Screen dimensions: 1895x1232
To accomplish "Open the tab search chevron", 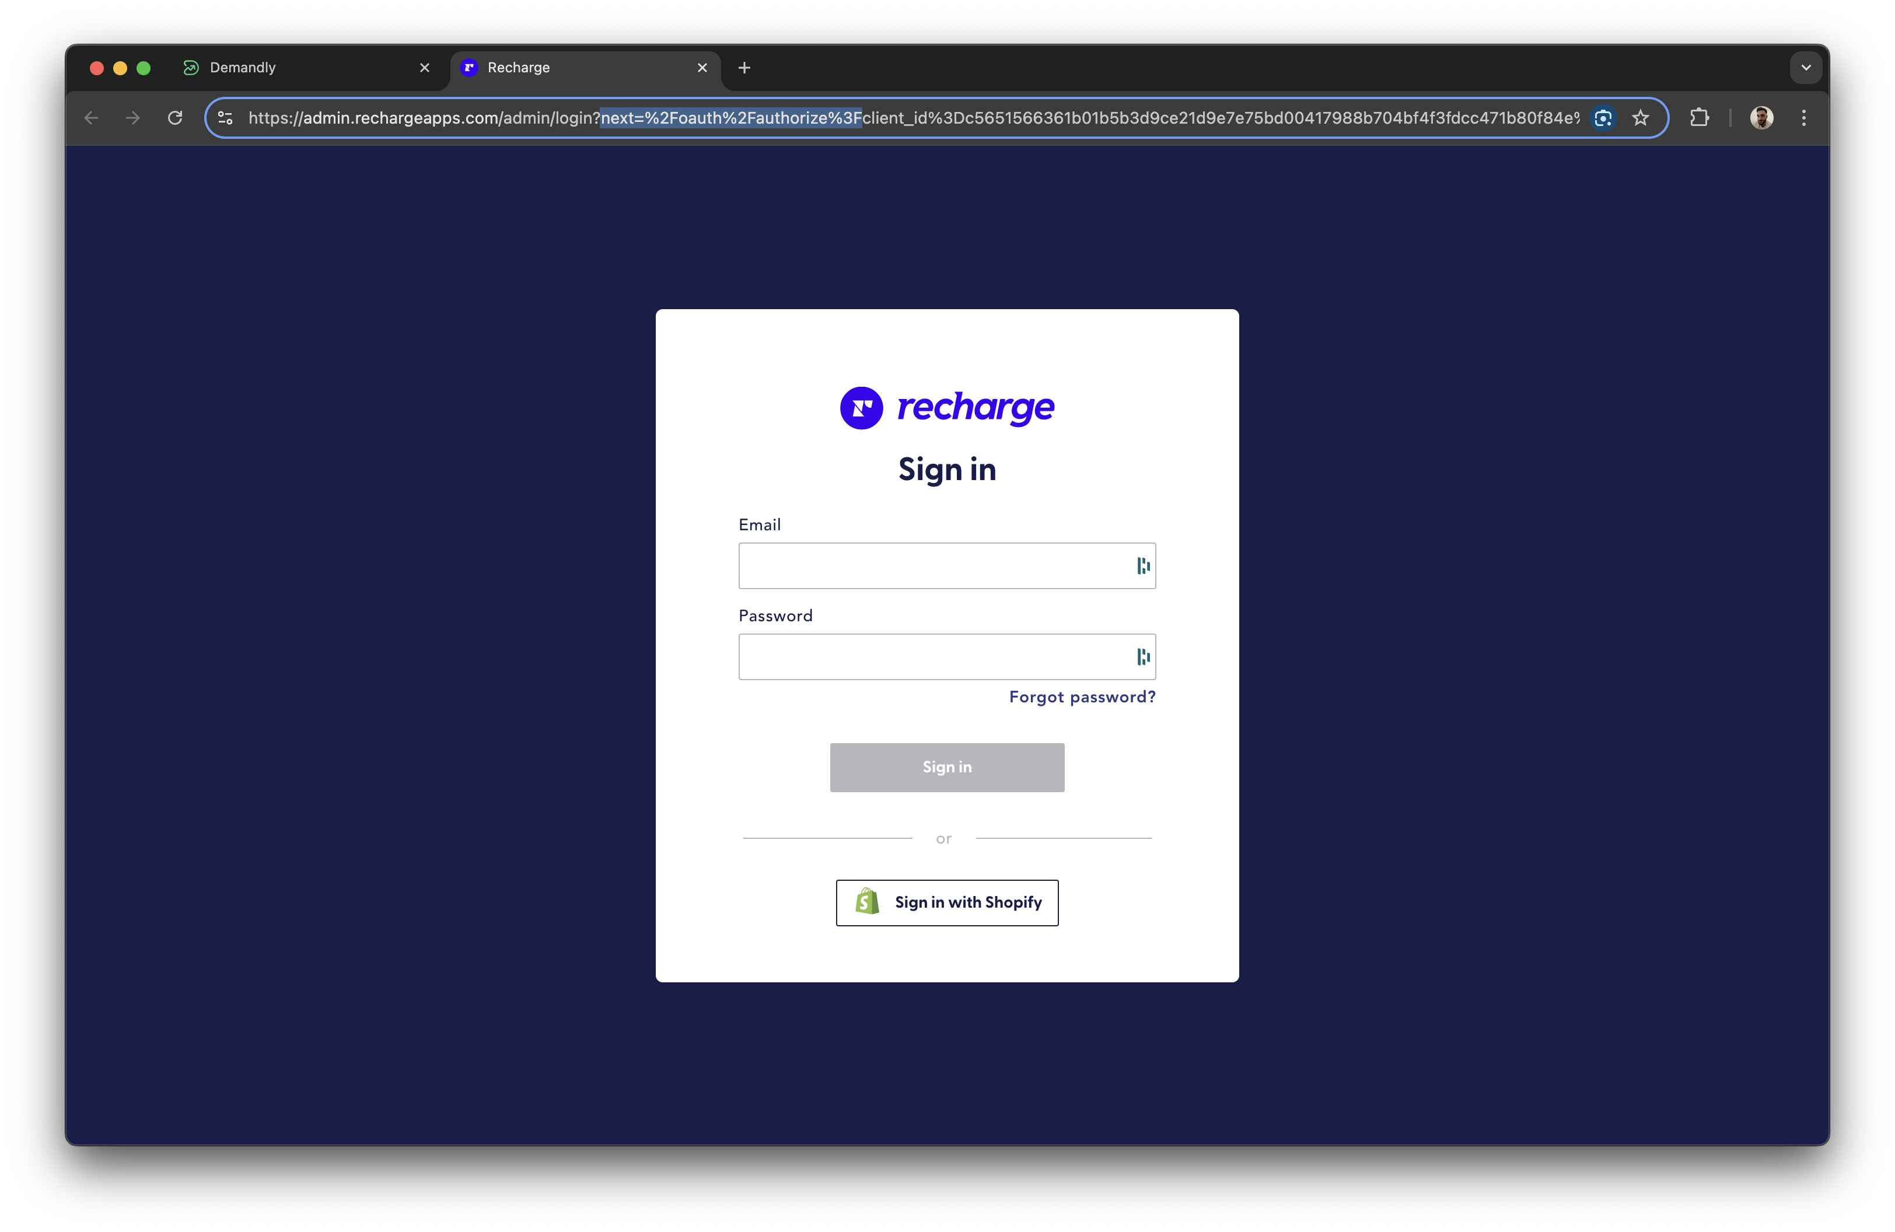I will point(1806,68).
